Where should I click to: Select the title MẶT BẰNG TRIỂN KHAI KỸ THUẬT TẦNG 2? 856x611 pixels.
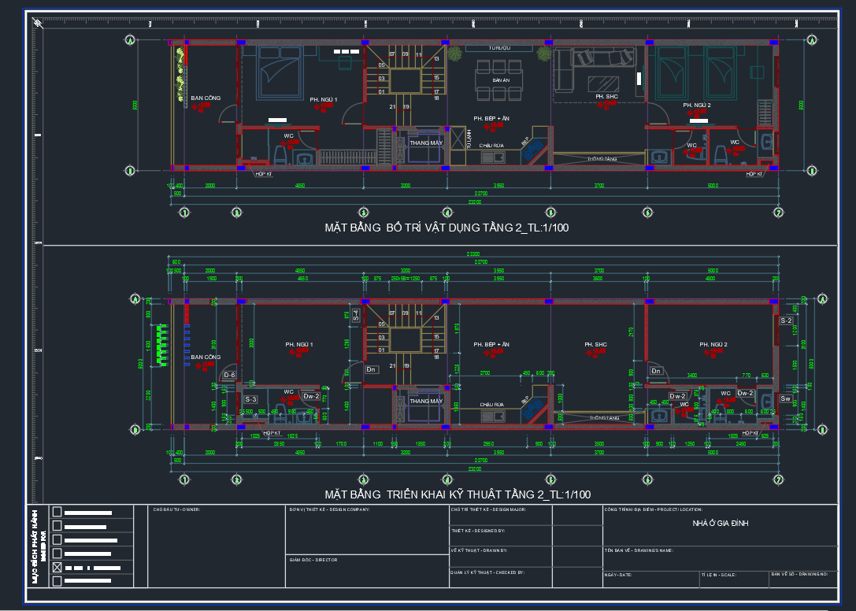click(x=457, y=494)
